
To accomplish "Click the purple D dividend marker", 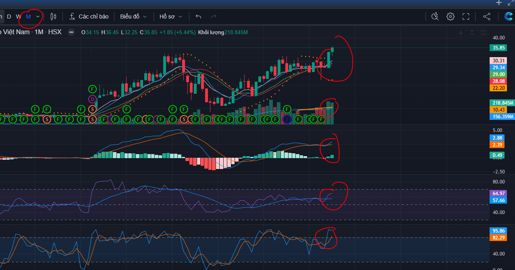I will pos(92,99).
